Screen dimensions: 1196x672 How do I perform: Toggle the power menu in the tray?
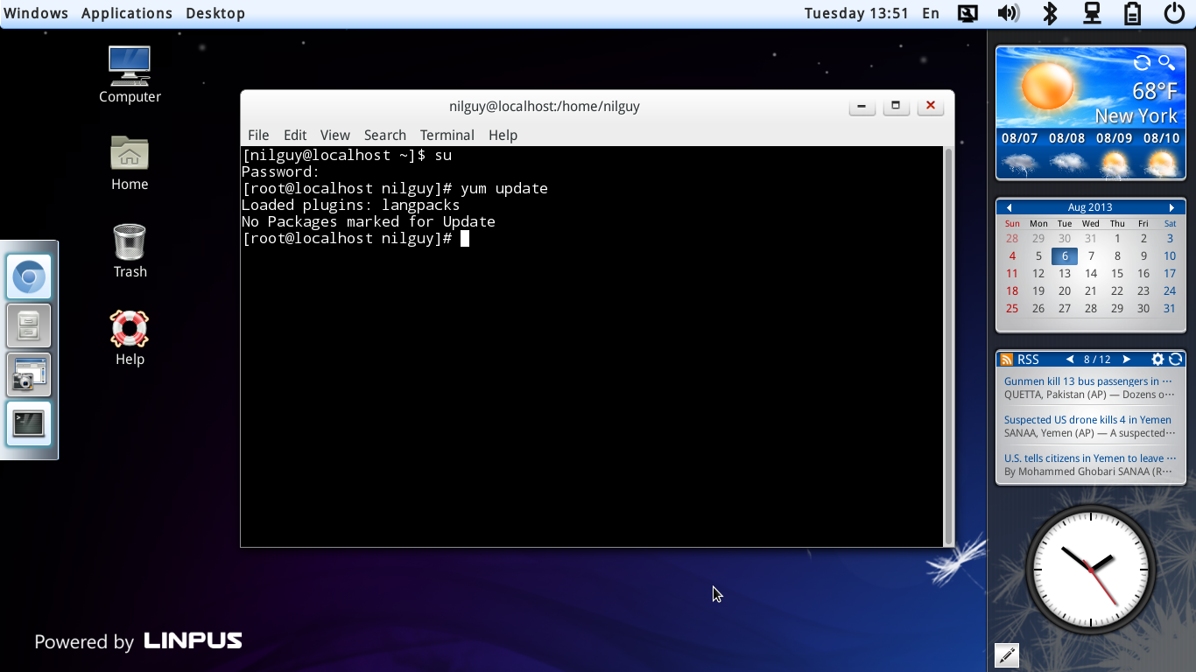[x=1172, y=13]
